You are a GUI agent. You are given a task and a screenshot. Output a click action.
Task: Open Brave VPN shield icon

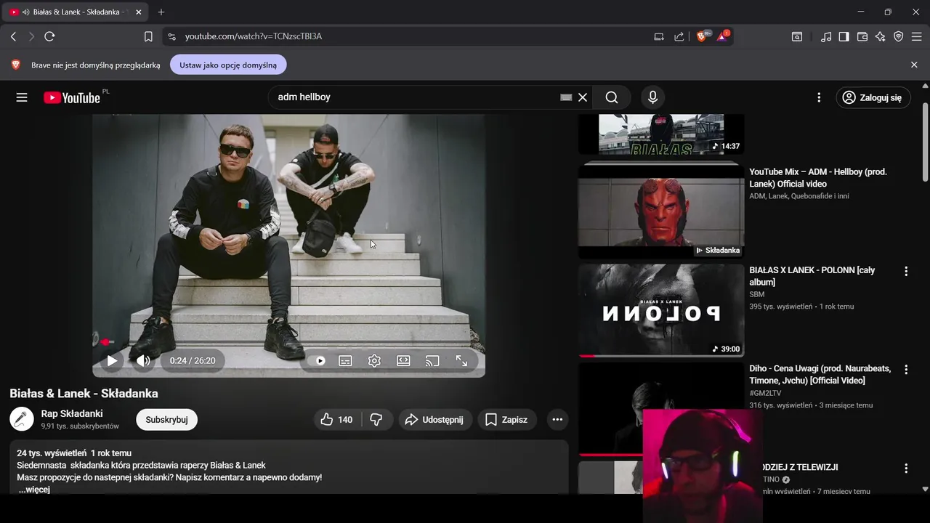pos(899,36)
